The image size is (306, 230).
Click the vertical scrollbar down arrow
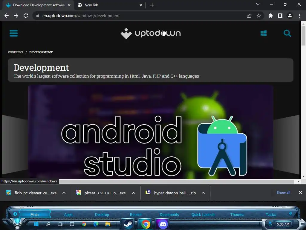(x=303, y=176)
